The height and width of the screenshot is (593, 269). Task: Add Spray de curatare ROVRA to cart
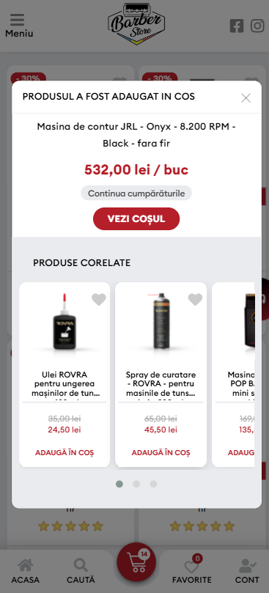click(161, 453)
